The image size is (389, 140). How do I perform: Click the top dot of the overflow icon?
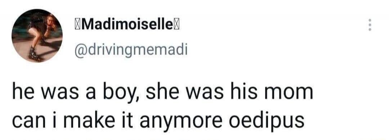point(370,20)
